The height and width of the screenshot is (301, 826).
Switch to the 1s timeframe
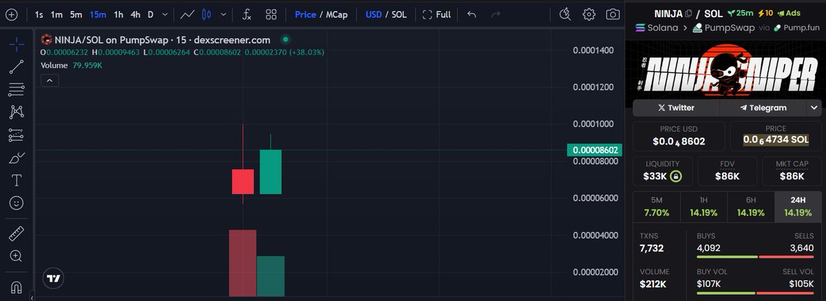[x=39, y=14]
